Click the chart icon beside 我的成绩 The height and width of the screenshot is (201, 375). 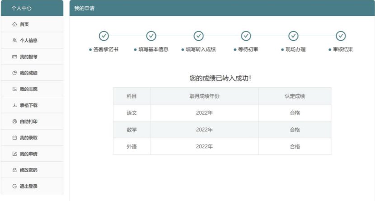(x=14, y=73)
